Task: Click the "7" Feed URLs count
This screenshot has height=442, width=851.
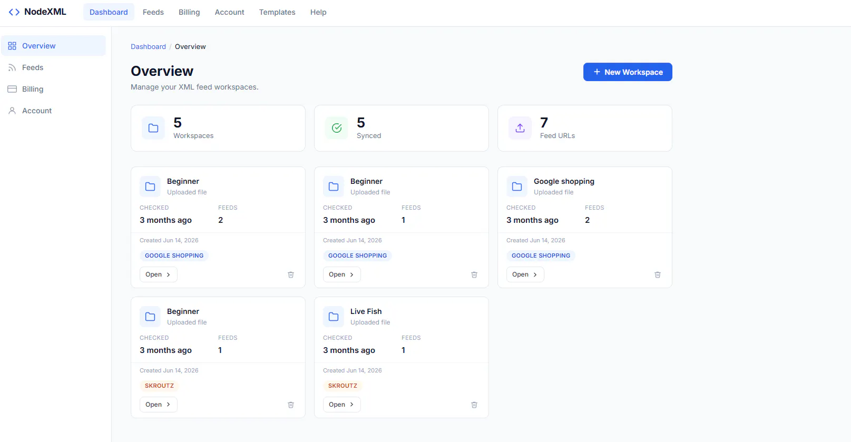Action: [x=544, y=123]
